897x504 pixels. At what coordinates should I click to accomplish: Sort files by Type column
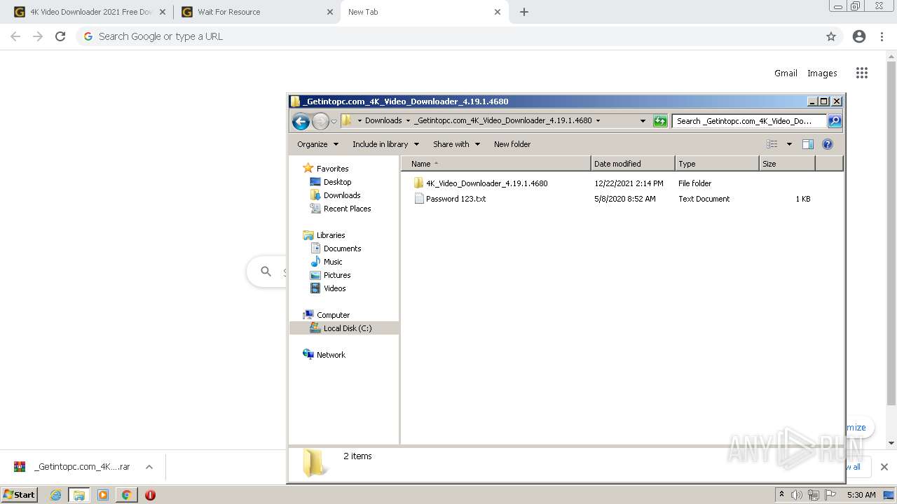(717, 164)
